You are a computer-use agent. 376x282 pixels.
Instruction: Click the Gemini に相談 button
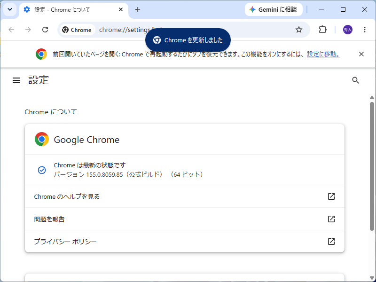click(274, 9)
